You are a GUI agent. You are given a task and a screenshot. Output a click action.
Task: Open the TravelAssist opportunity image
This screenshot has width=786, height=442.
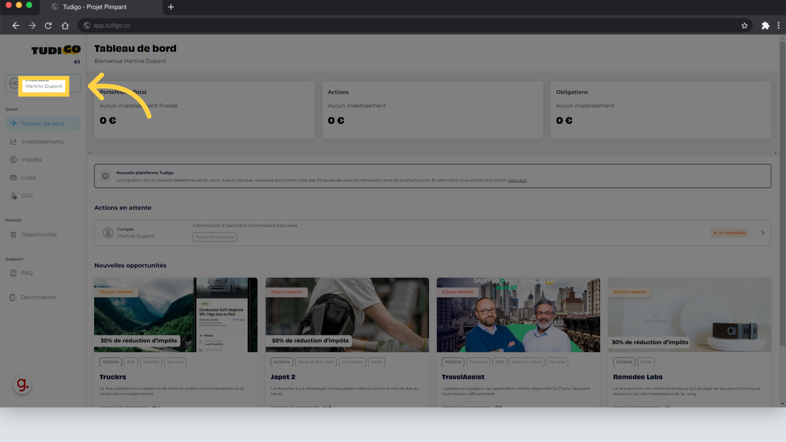tap(518, 315)
